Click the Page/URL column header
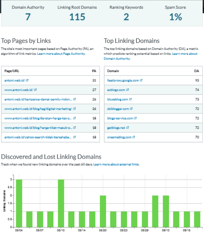This screenshot has height=240, width=204. click(x=12, y=71)
